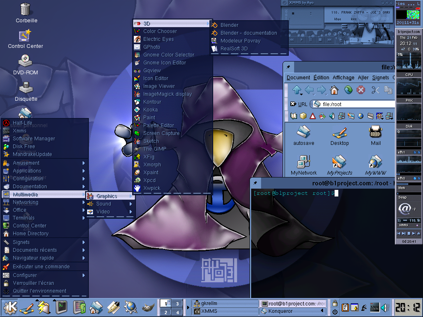The image size is (423, 317).
Task: Reload the page in Konqueror toolbar
Action: [x=348, y=90]
